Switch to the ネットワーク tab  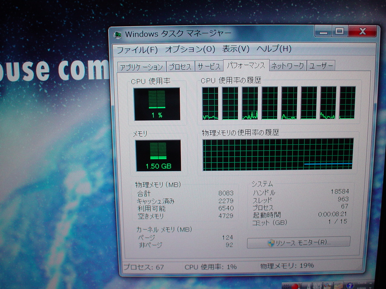coord(287,66)
